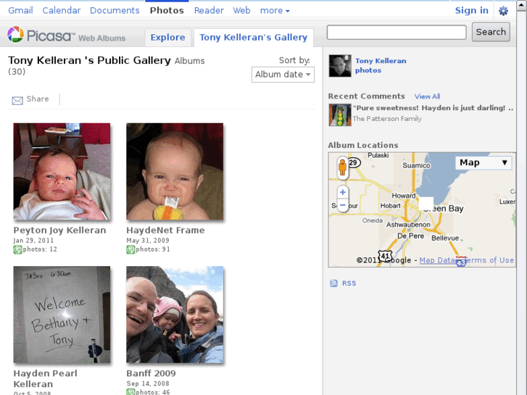
Task: Zoom in on the album map
Action: (343, 192)
